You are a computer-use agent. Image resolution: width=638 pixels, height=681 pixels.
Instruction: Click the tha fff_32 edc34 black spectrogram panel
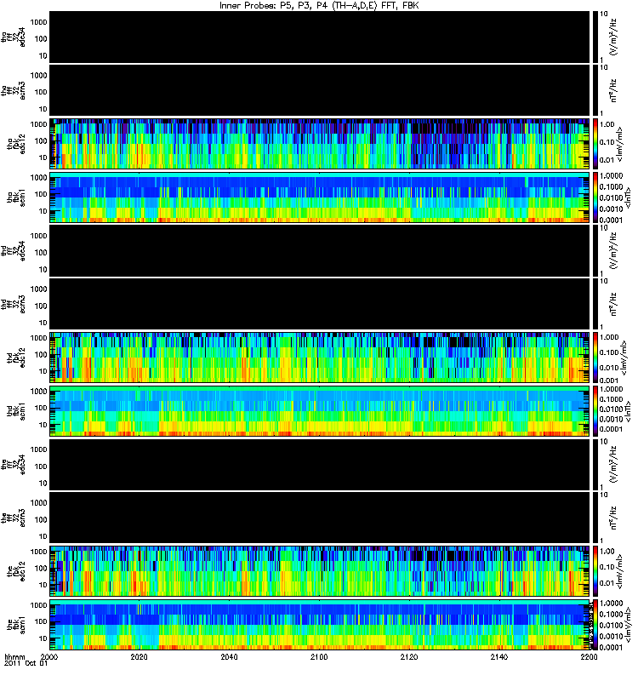click(x=320, y=37)
